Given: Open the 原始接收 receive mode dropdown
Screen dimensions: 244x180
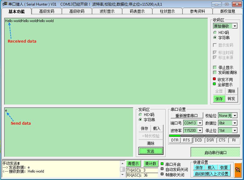Looking at the screenshot, I should [235, 26].
